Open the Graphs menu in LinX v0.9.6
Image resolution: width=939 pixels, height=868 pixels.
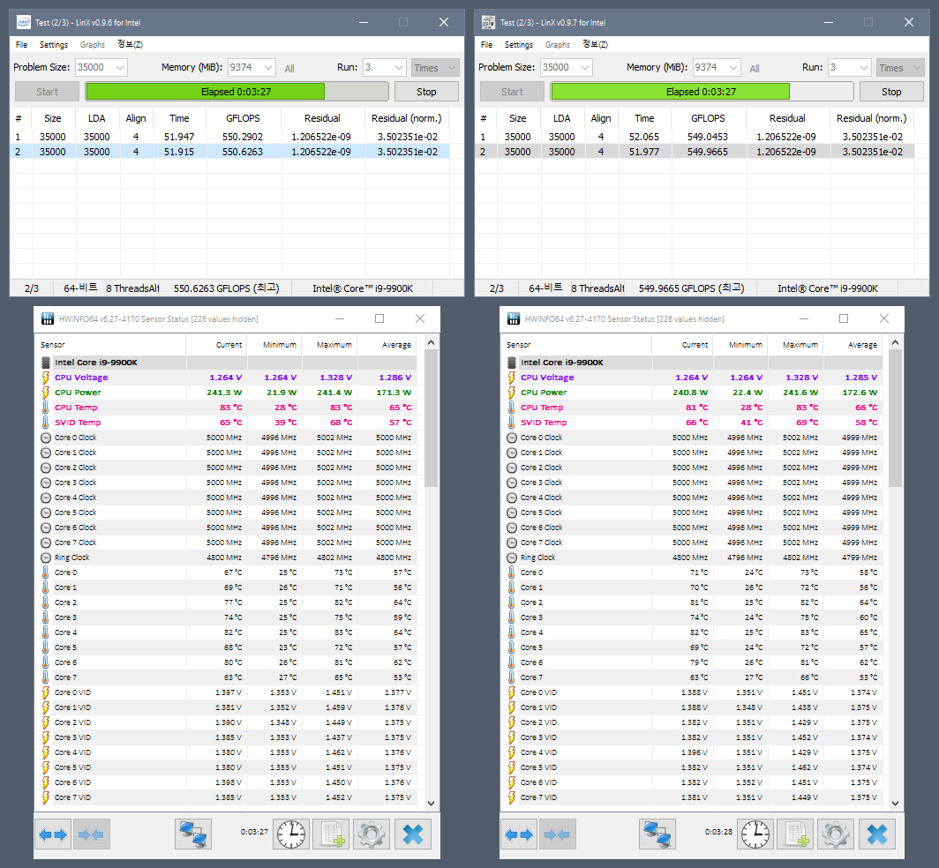pyautogui.click(x=92, y=45)
